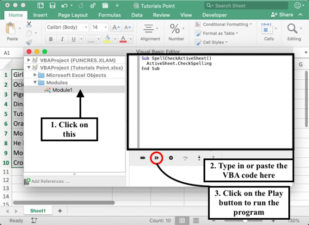Toggle Underline formatting
Image resolution: width=309 pixels, height=225 pixels.
pyautogui.click(x=74, y=39)
